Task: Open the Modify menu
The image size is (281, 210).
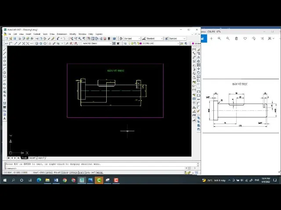Action: (x=72, y=34)
